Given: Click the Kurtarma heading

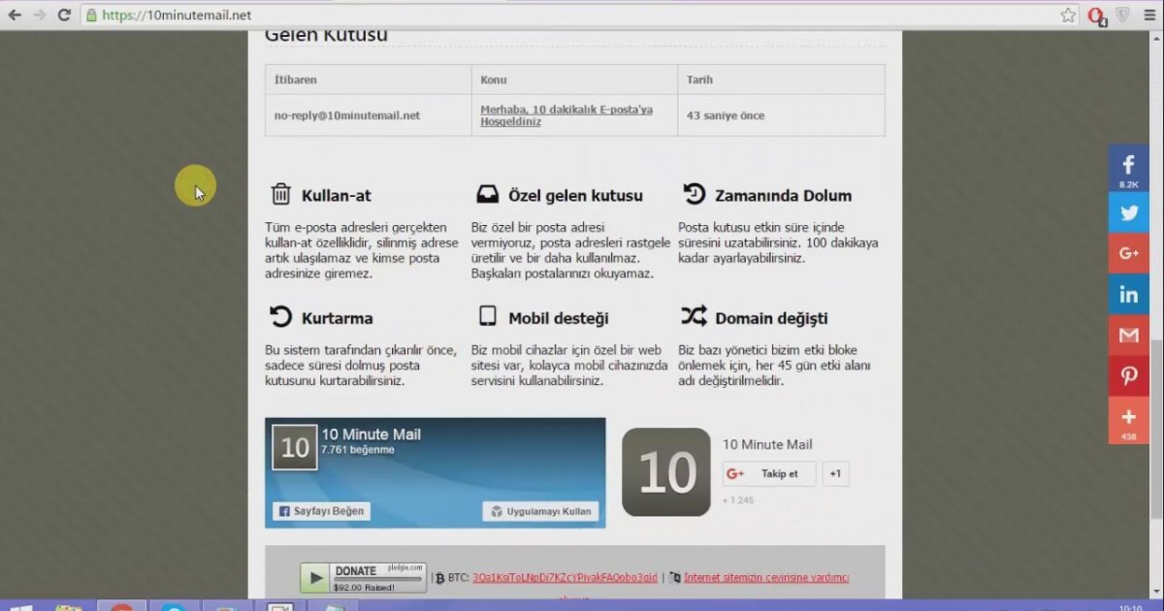Looking at the screenshot, I should 337,318.
